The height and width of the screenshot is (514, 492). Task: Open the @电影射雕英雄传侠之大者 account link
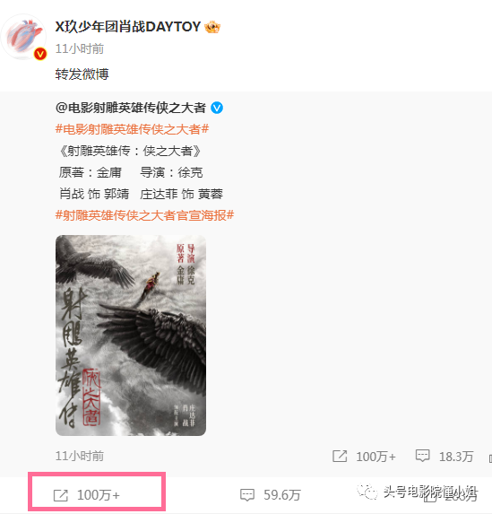[x=131, y=108]
